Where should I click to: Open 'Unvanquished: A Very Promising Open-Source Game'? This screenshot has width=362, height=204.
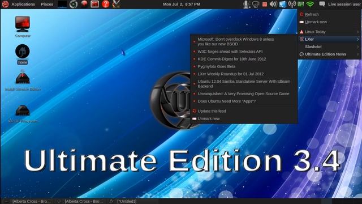pyautogui.click(x=244, y=93)
